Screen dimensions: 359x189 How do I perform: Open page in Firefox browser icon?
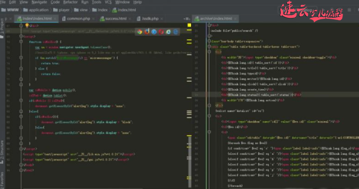[147, 32]
